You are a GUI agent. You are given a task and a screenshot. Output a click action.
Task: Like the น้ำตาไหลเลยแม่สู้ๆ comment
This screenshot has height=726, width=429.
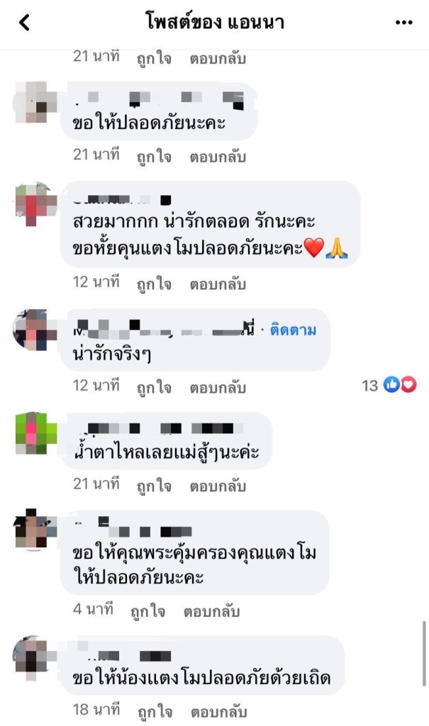click(154, 486)
